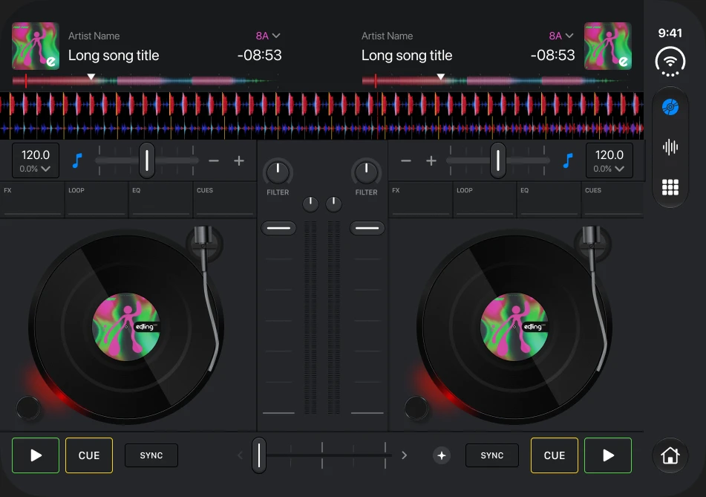Image resolution: width=706 pixels, height=497 pixels.
Task: Toggle left deck key lock music note
Action: point(77,160)
